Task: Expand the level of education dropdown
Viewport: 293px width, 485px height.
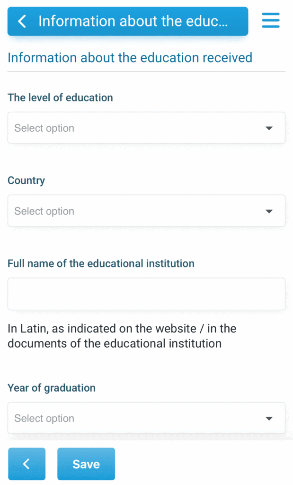Action: point(146,128)
